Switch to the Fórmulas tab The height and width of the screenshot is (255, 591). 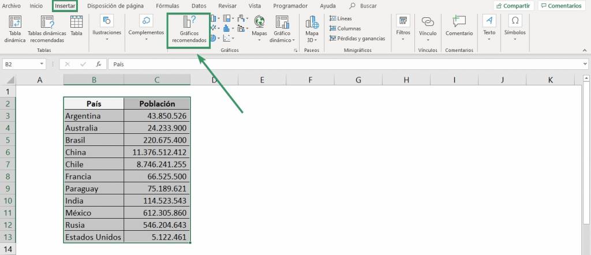[x=167, y=6]
